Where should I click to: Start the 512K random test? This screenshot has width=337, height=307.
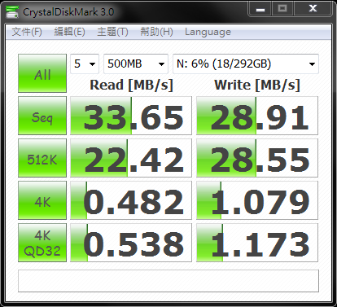pos(42,158)
